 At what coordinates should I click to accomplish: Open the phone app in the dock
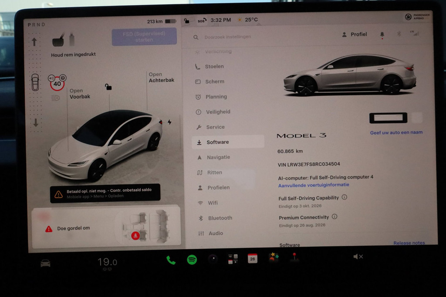pos(171,260)
